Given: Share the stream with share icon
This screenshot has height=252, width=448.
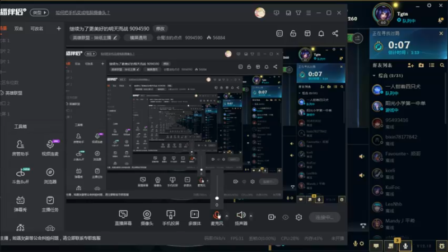Looking at the screenshot, I should click(x=335, y=34).
